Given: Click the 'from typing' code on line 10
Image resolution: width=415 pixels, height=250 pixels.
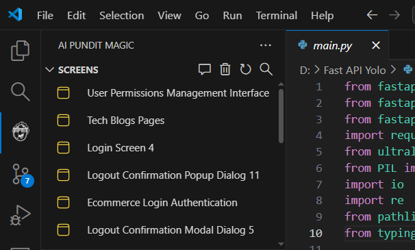Looking at the screenshot, I should click(x=380, y=234).
